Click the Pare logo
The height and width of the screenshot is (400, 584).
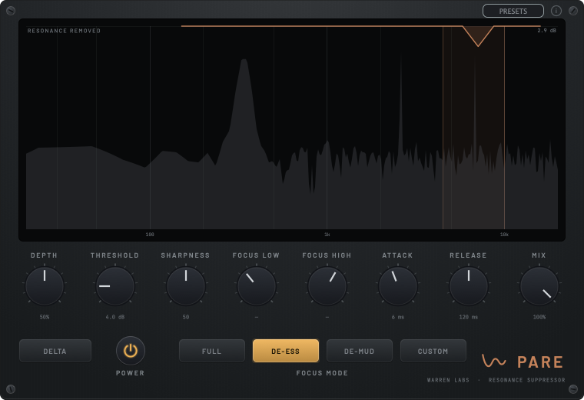point(523,362)
